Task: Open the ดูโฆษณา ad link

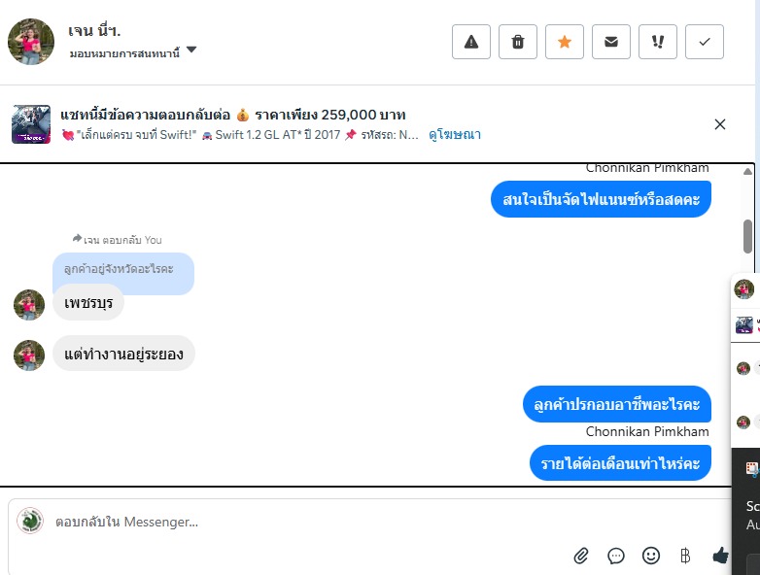Action: (x=455, y=135)
